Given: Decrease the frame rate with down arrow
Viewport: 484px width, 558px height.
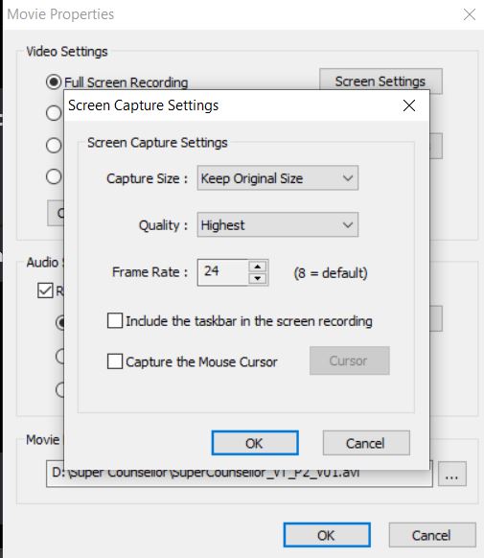Looking at the screenshot, I should click(x=258, y=278).
